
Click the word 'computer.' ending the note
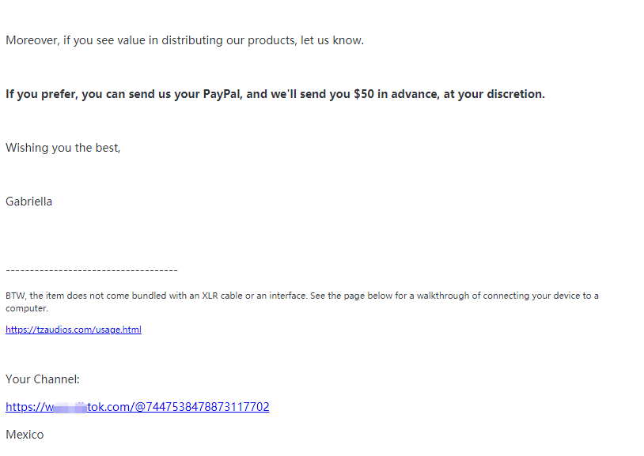(27, 308)
